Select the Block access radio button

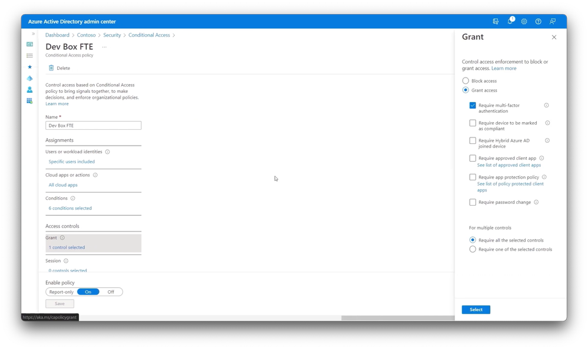tap(466, 80)
